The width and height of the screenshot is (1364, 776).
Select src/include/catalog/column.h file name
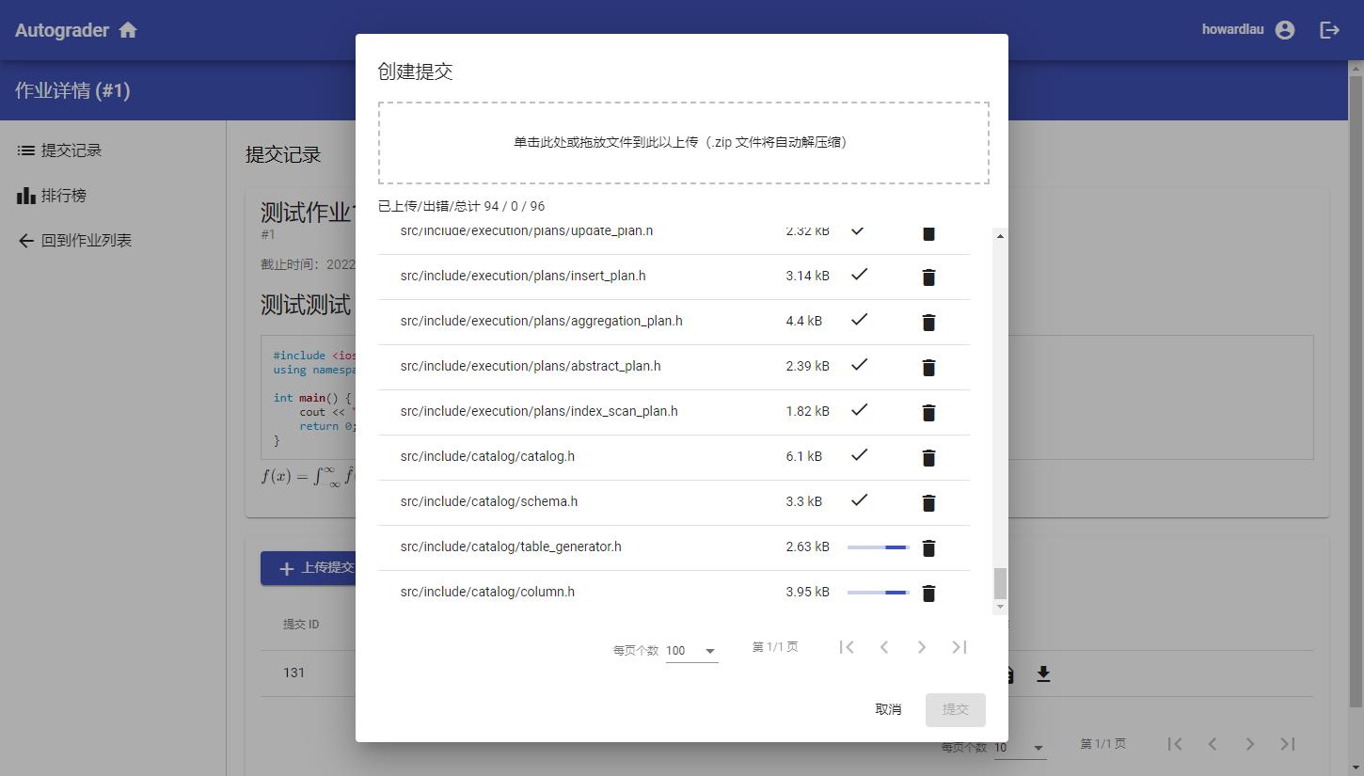(x=487, y=592)
